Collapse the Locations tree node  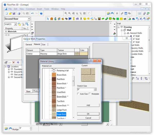point(6,67)
